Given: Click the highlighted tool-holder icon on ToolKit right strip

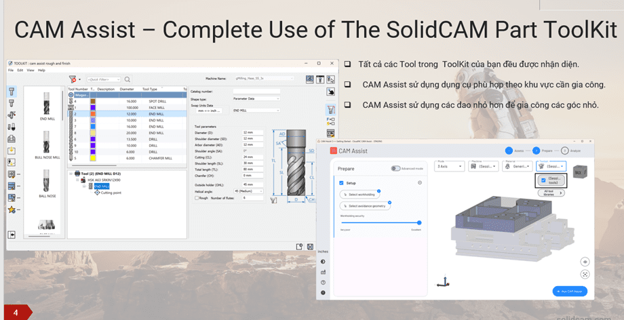Looking at the screenshot, I should point(330,108).
